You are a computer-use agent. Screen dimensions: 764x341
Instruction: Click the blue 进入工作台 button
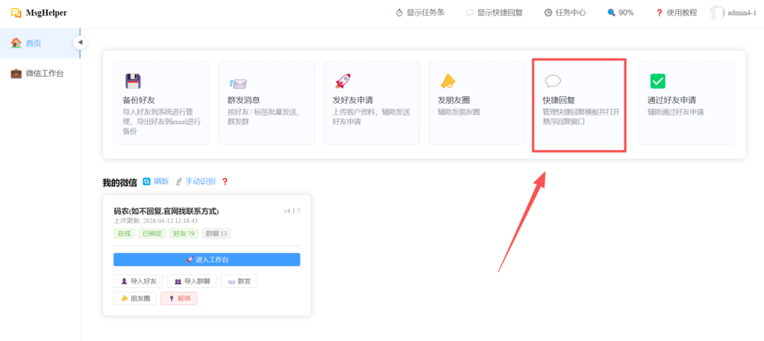point(207,260)
